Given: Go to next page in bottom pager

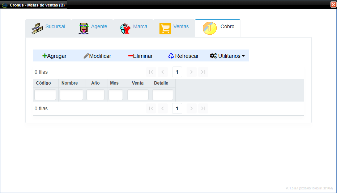Looking at the screenshot, I should [x=191, y=108].
